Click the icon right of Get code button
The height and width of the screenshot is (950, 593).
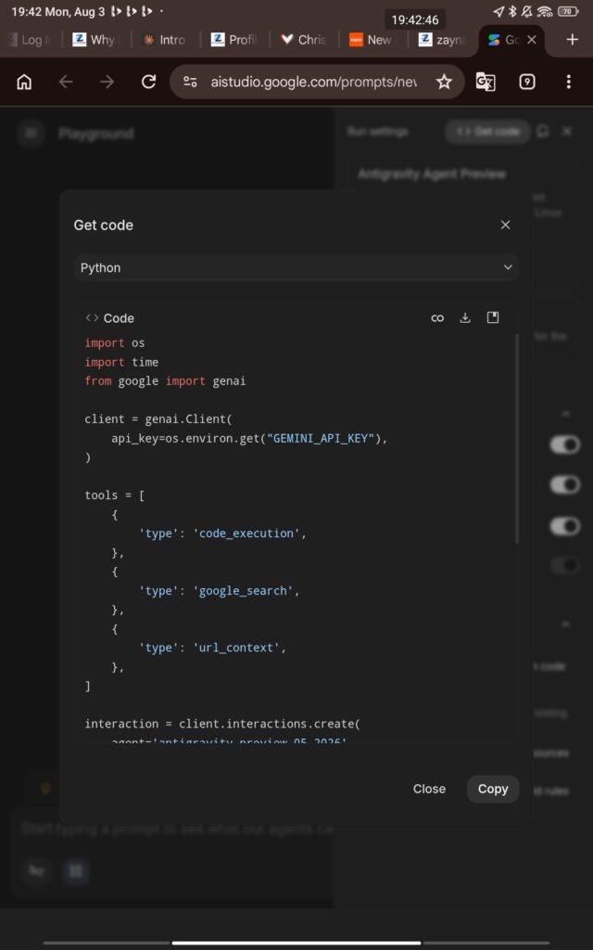pyautogui.click(x=543, y=132)
